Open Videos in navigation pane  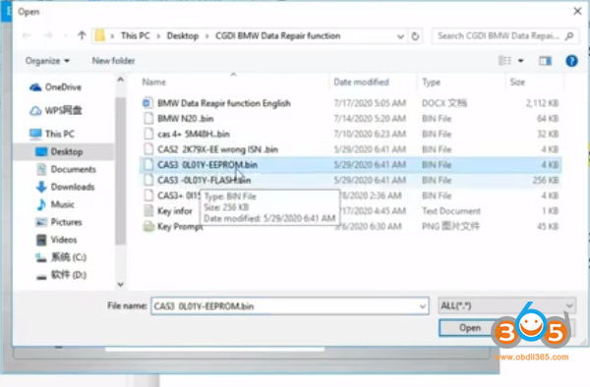click(x=56, y=240)
